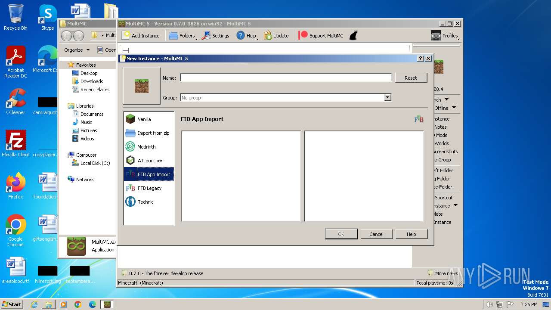The image size is (551, 310).
Task: Select Downloads under Favorites
Action: click(x=92, y=81)
